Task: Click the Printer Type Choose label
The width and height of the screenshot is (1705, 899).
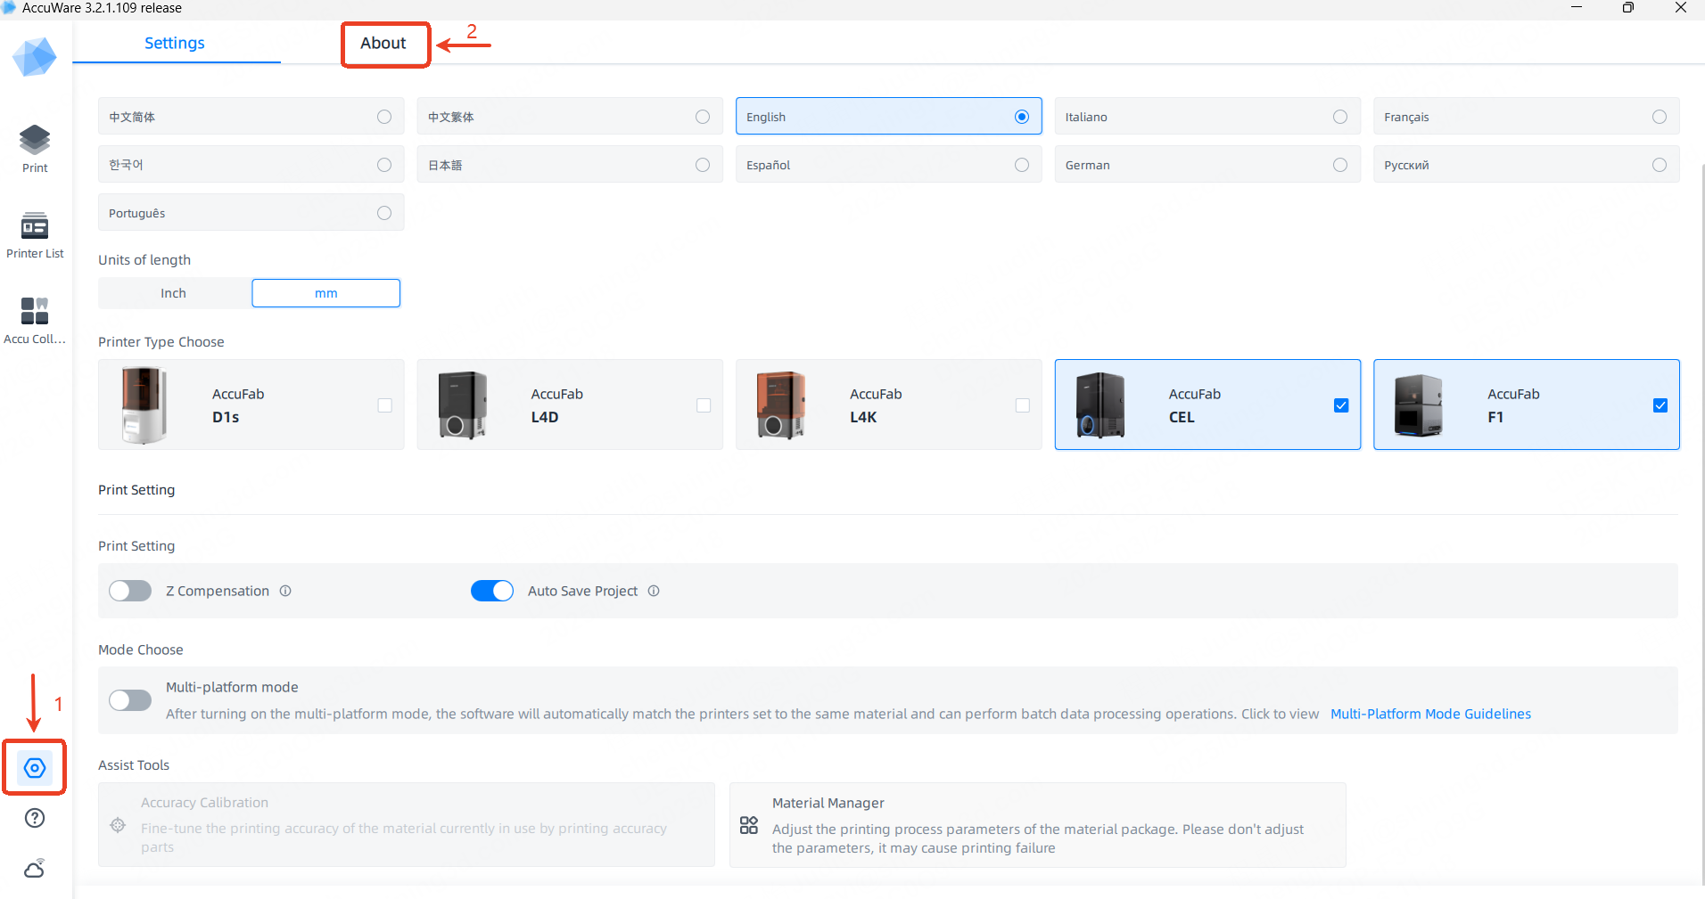Action: click(161, 342)
